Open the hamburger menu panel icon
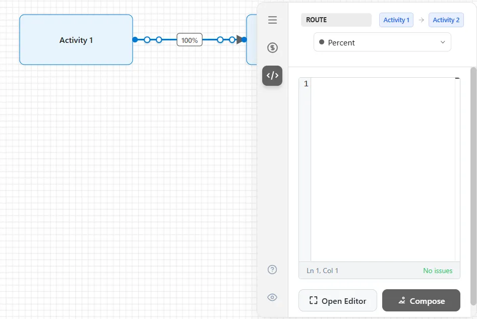The width and height of the screenshot is (477, 319). [272, 20]
